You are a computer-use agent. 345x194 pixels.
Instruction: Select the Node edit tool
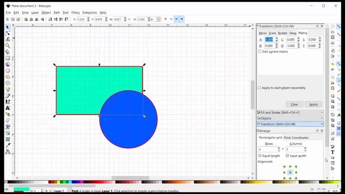[8, 33]
